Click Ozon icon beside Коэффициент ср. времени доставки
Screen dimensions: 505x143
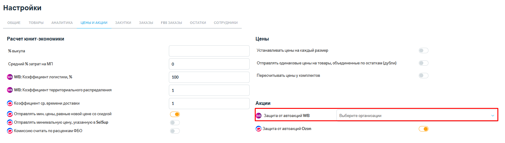pyautogui.click(x=10, y=103)
